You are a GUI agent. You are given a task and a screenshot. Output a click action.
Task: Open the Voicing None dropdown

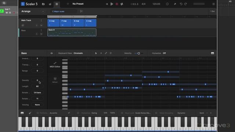37,105
